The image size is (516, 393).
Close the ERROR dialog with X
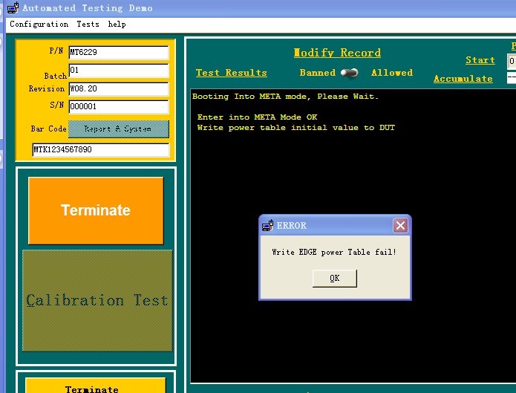(x=400, y=226)
